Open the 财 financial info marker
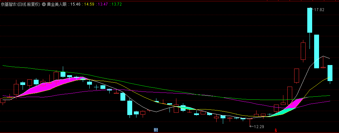Viewport: 339px width, 133px height. (x=156, y=130)
